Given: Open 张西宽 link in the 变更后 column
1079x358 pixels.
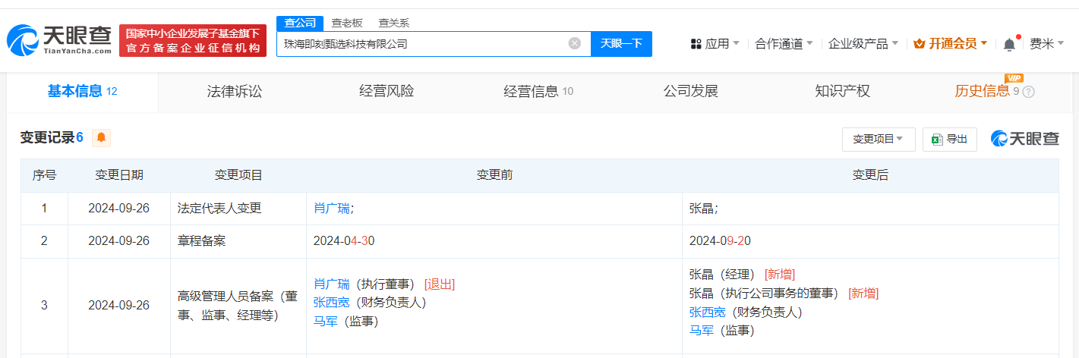Looking at the screenshot, I should [x=708, y=312].
